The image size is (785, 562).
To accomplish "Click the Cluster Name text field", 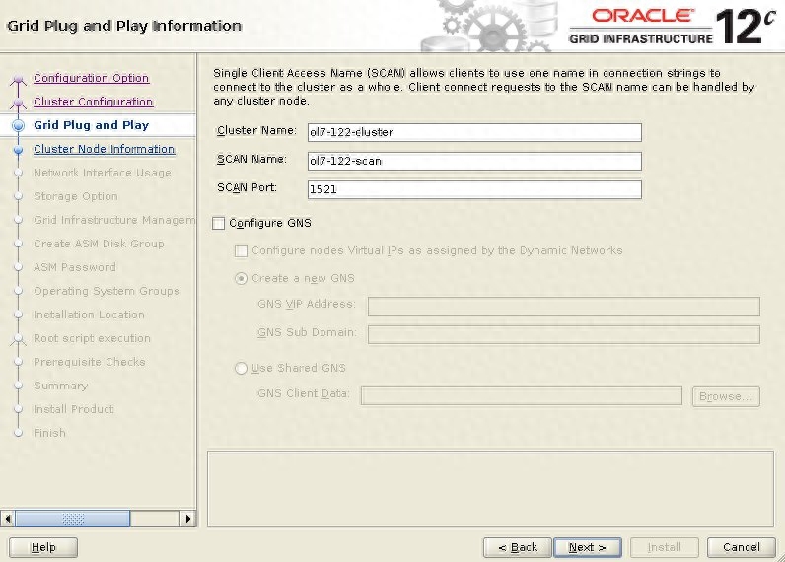I will click(x=473, y=132).
